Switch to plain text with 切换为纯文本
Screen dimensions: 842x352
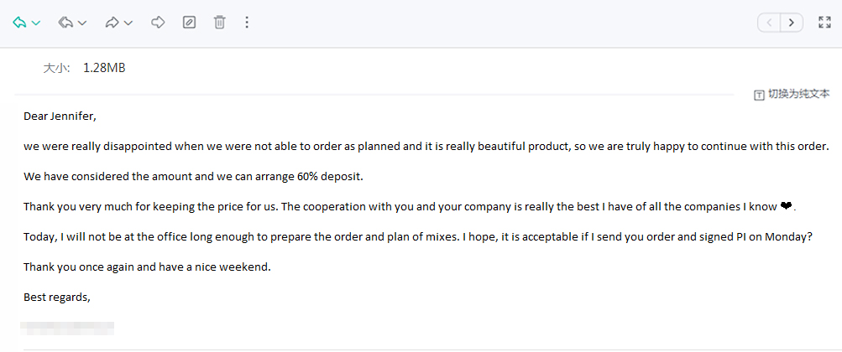click(x=798, y=94)
